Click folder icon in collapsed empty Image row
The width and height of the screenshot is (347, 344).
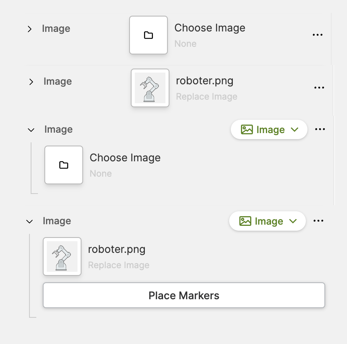tap(148, 35)
